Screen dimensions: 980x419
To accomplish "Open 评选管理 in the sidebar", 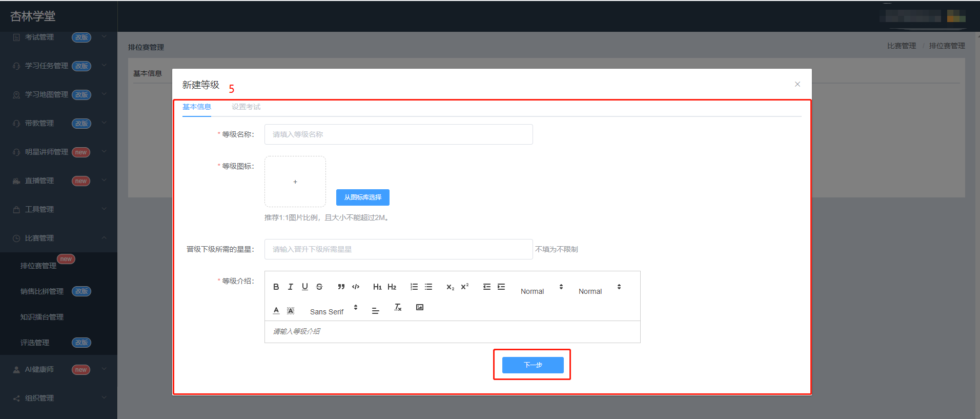I will coord(35,343).
